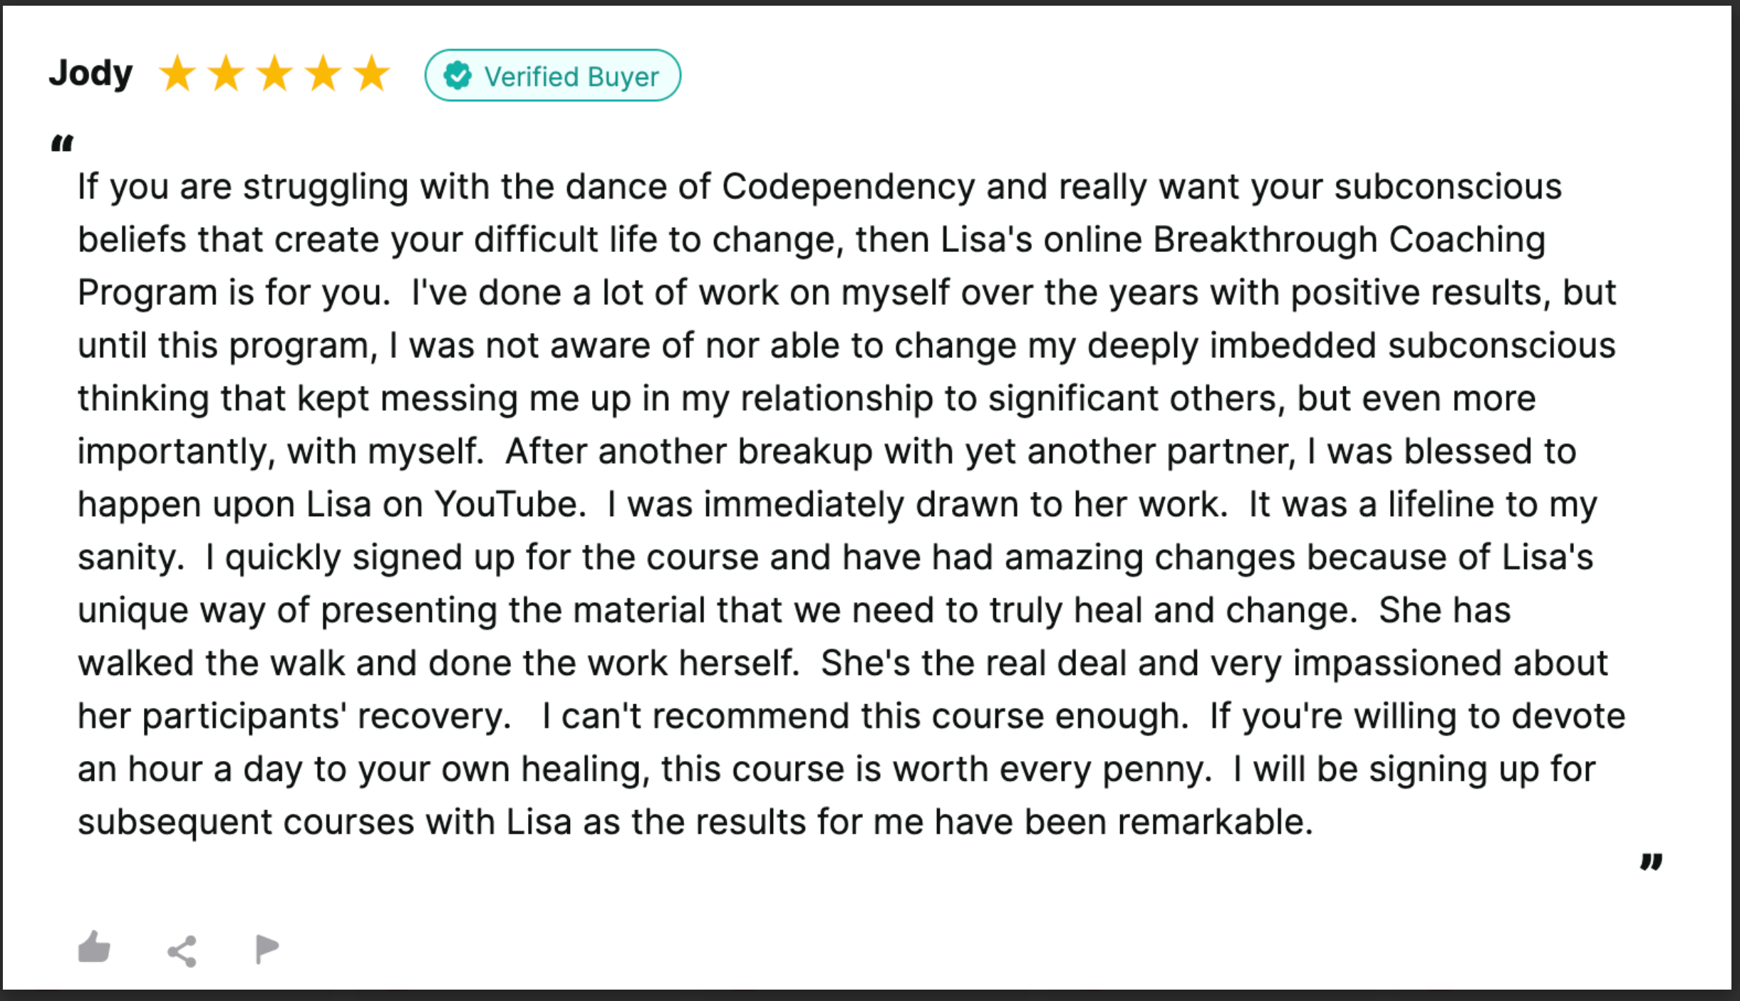Viewport: 1740px width, 1001px height.
Task: Click the word remarkable ending the review
Action: (x=1215, y=822)
